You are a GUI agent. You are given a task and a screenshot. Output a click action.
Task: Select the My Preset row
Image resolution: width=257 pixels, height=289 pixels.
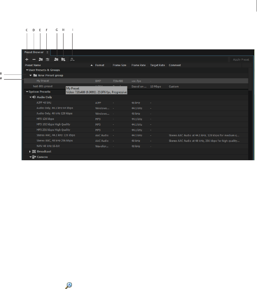pos(136,81)
